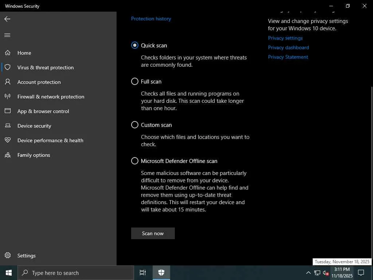Open the Home section label
The height and width of the screenshot is (280, 373).
tap(24, 53)
